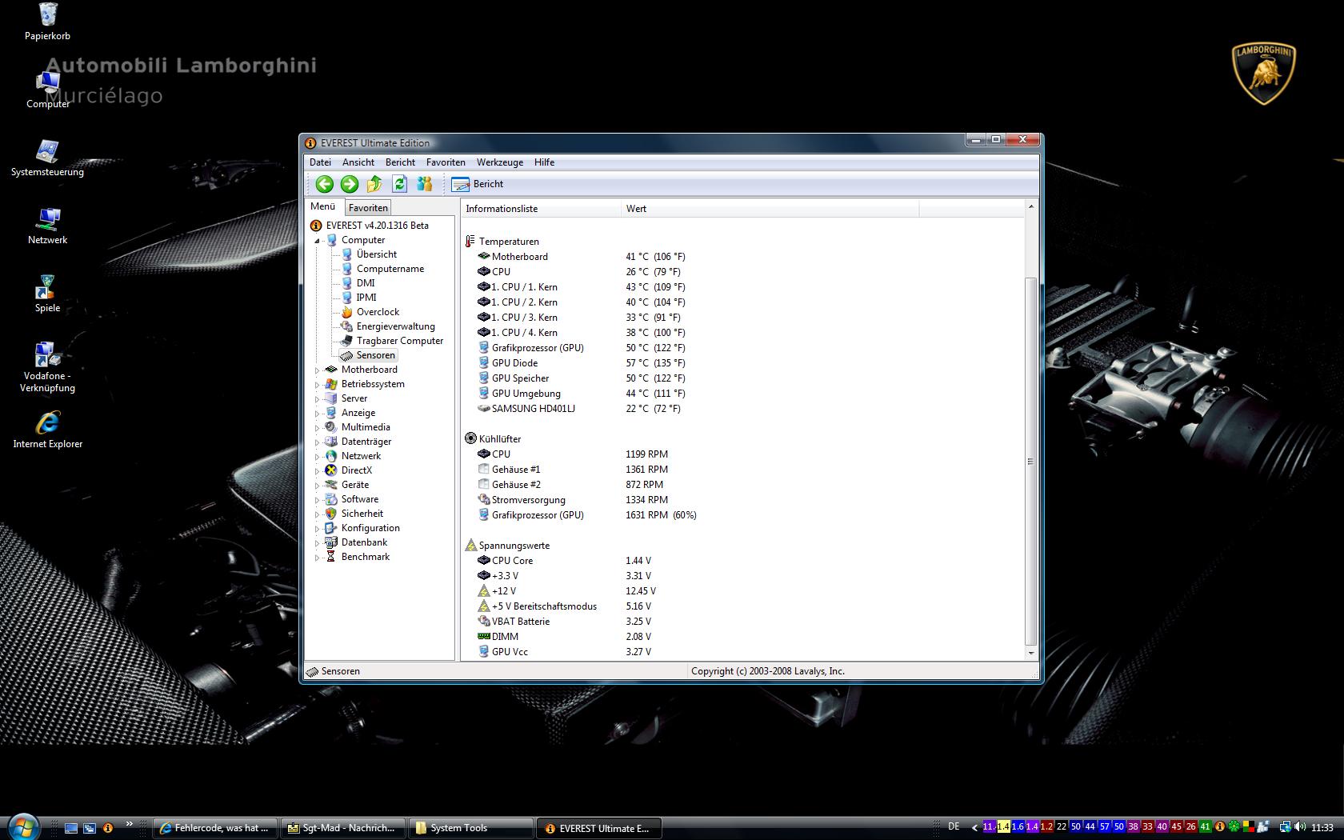This screenshot has height=840, width=1344.
Task: Open the Bericht report toolbar button
Action: coord(478,184)
